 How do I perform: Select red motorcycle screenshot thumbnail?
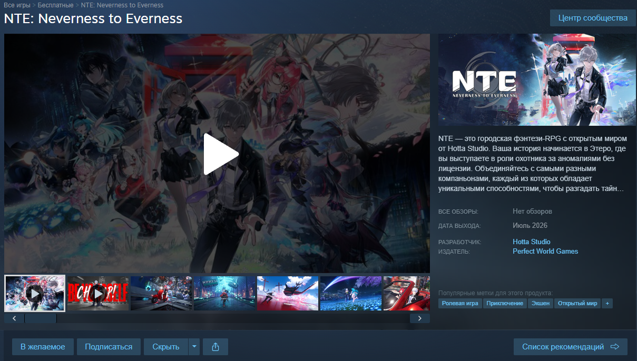[161, 293]
